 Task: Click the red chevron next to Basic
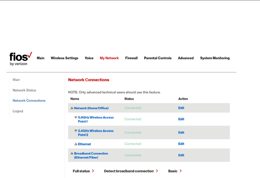click(181, 171)
